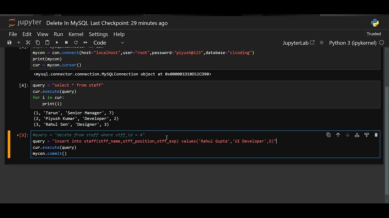The height and width of the screenshot is (218, 389).
Task: Click output row with Piyush Kumar Developer
Action: tap(76, 119)
